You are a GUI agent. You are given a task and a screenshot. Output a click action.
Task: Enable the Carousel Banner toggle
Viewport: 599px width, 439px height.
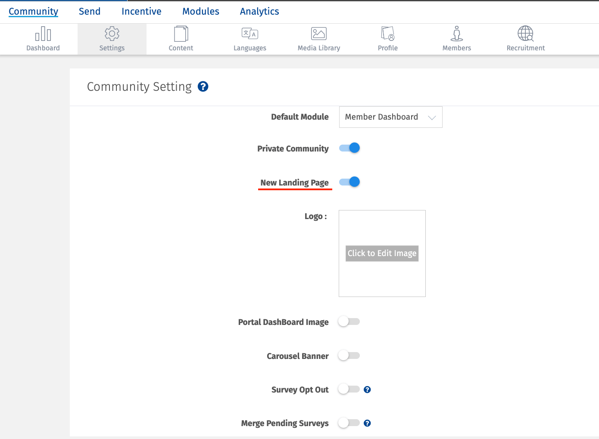[x=349, y=356]
